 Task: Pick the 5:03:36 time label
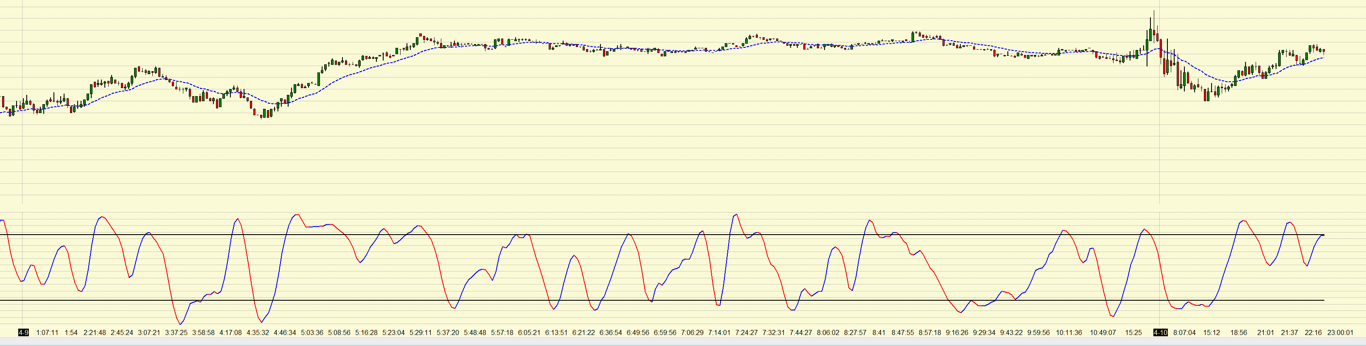click(312, 333)
